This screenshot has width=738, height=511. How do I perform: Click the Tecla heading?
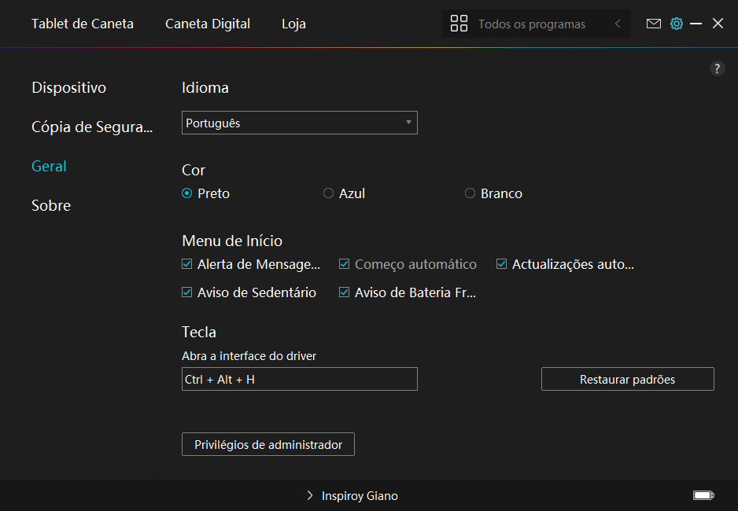(198, 332)
